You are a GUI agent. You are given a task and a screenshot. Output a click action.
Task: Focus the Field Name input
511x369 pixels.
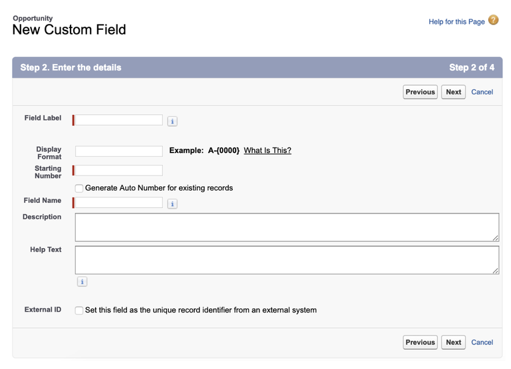point(119,202)
